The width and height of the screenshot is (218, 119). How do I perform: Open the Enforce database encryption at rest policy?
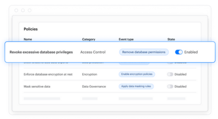point(48,75)
